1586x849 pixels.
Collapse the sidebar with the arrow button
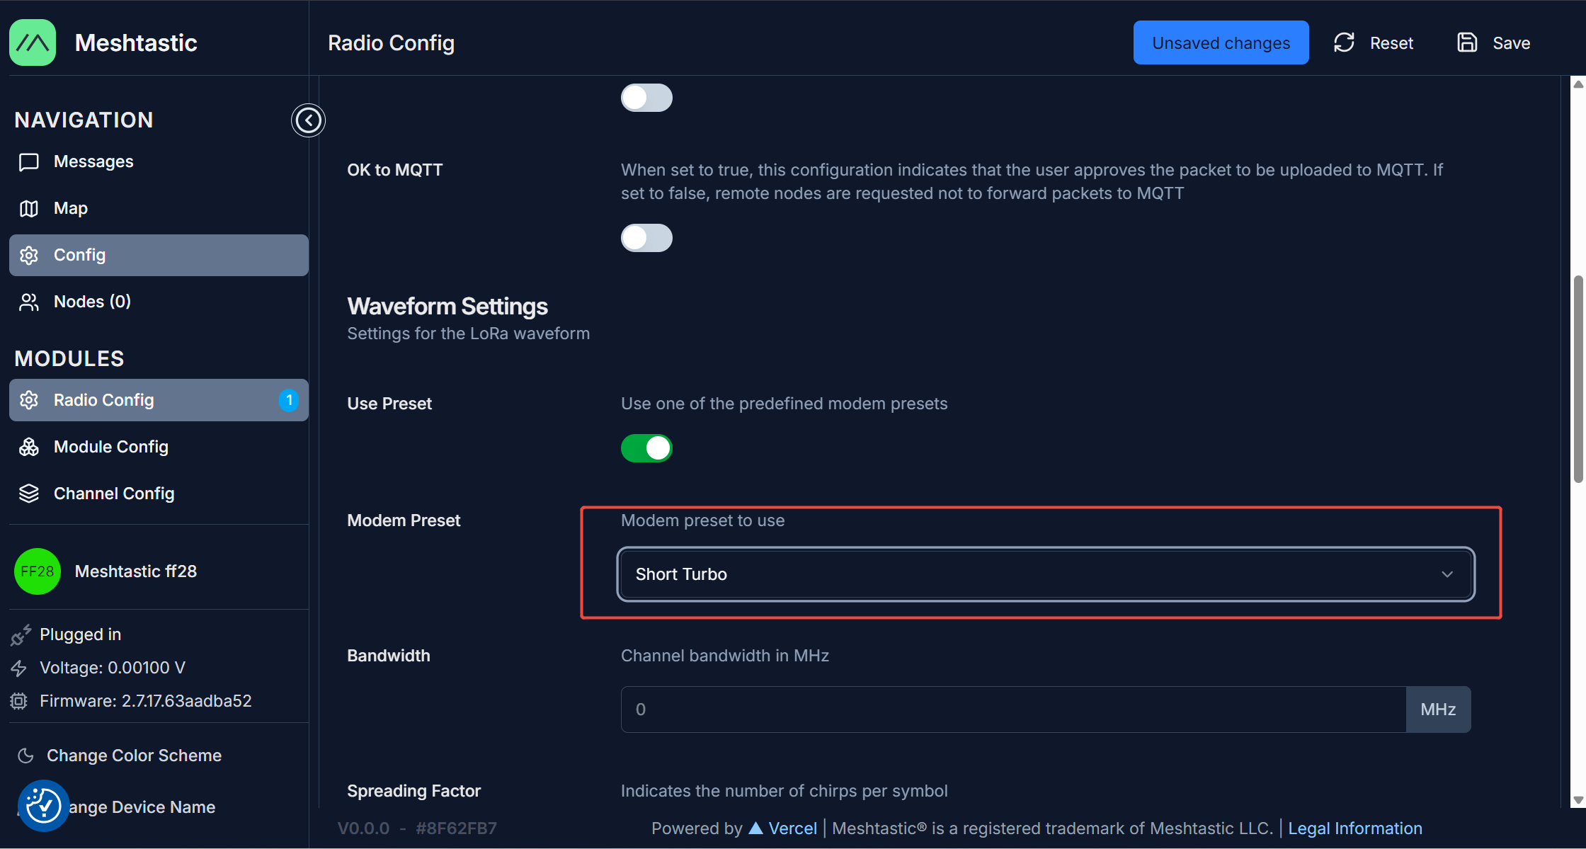[308, 120]
